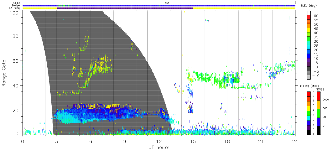The height and width of the screenshot is (153, 332).
Task: Click the first yellow TX Freq strip segment before 3 UT
Action: [40, 8]
